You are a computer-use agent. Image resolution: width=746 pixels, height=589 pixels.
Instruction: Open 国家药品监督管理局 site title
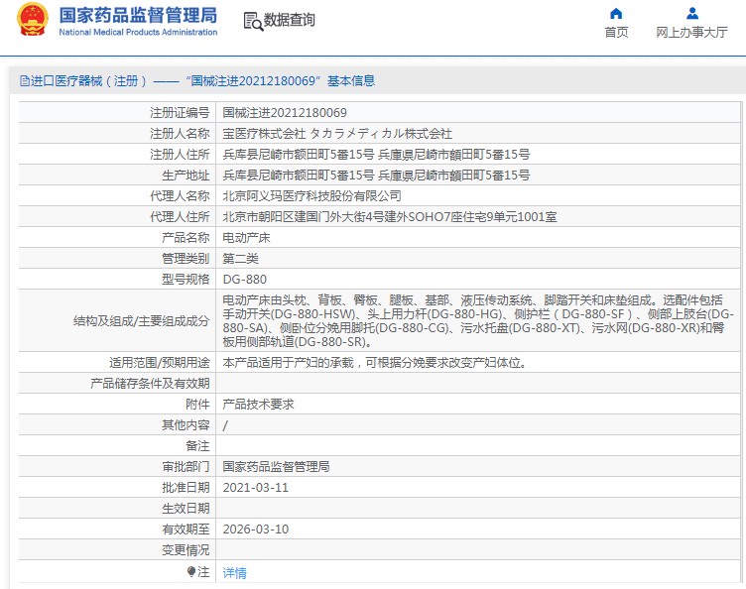[138, 15]
